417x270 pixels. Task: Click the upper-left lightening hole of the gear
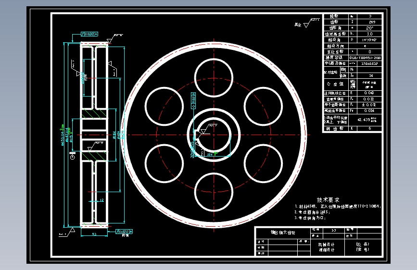pyautogui.click(x=164, y=106)
